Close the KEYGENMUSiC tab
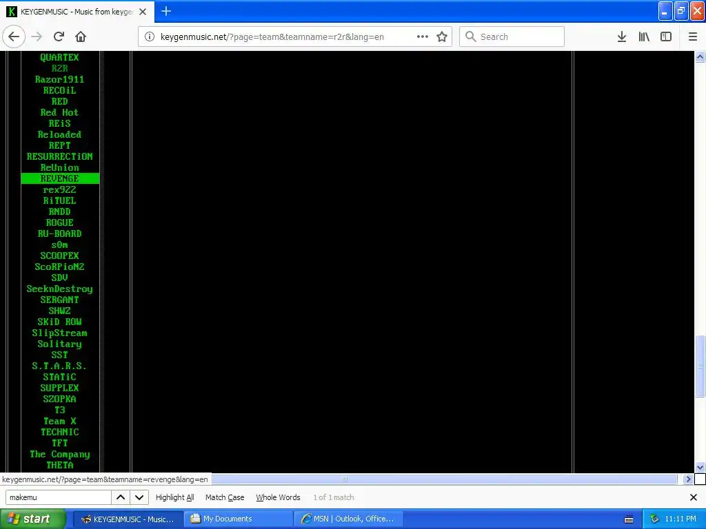Viewport: 706px width, 529px height. pos(143,12)
